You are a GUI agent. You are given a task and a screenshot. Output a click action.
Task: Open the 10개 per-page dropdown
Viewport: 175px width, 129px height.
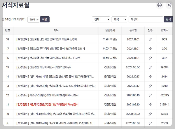[x=33, y=20]
